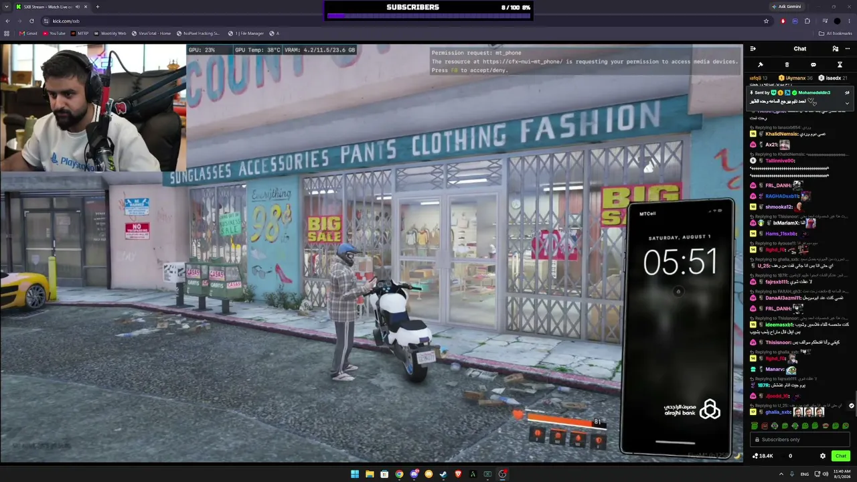
Task: View site information icon beside the URL
Action: point(46,21)
